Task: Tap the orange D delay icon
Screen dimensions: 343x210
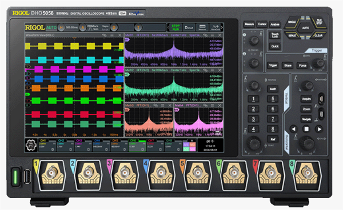Action: [114, 27]
